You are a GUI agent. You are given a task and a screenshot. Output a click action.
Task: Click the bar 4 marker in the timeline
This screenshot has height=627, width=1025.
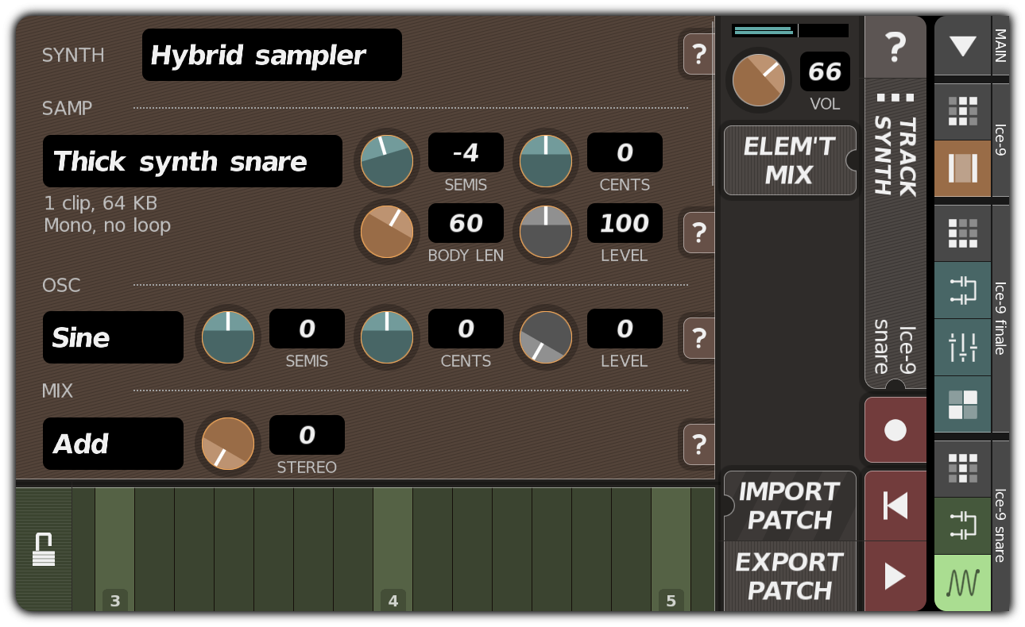click(x=393, y=601)
